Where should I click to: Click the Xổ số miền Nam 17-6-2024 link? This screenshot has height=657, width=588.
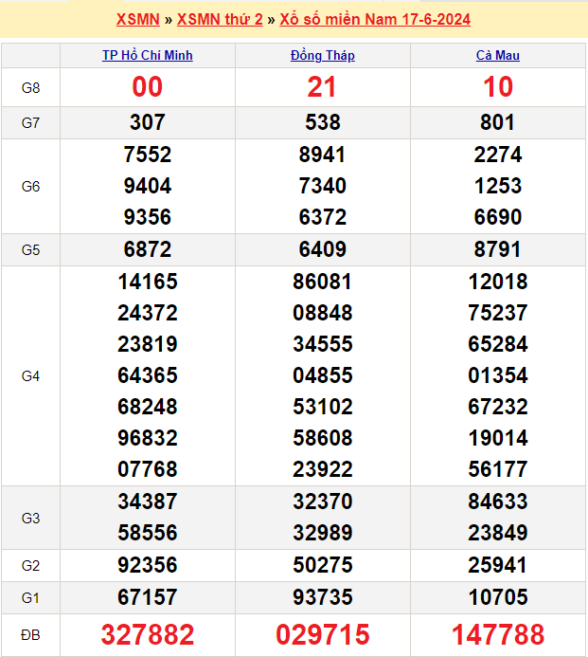[x=375, y=19]
